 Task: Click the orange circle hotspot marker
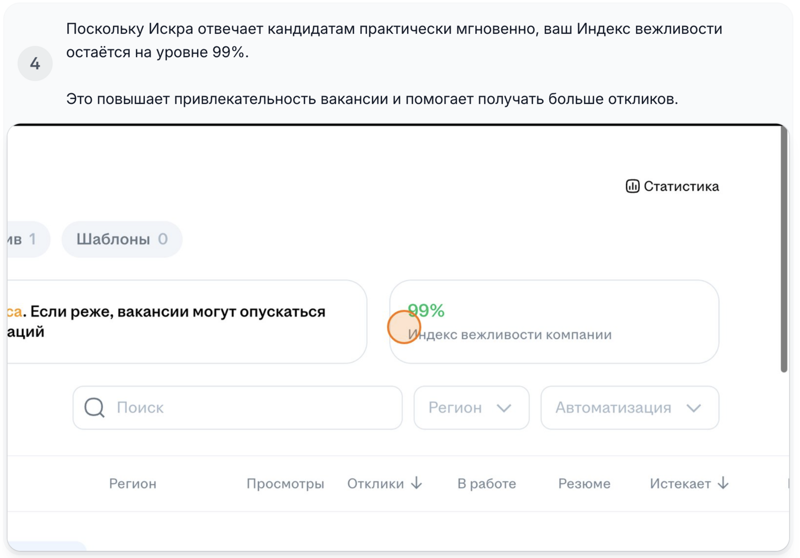[404, 327]
